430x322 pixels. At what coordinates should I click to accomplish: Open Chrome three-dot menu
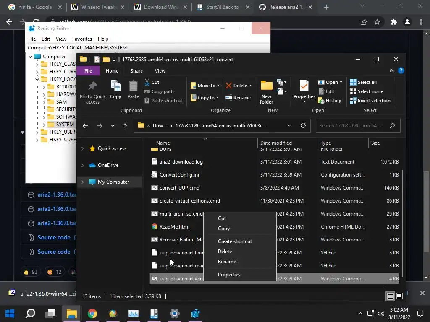pos(421,22)
